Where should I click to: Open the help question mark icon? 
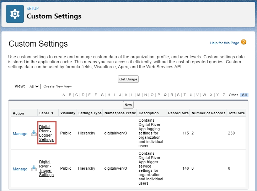click(x=243, y=42)
